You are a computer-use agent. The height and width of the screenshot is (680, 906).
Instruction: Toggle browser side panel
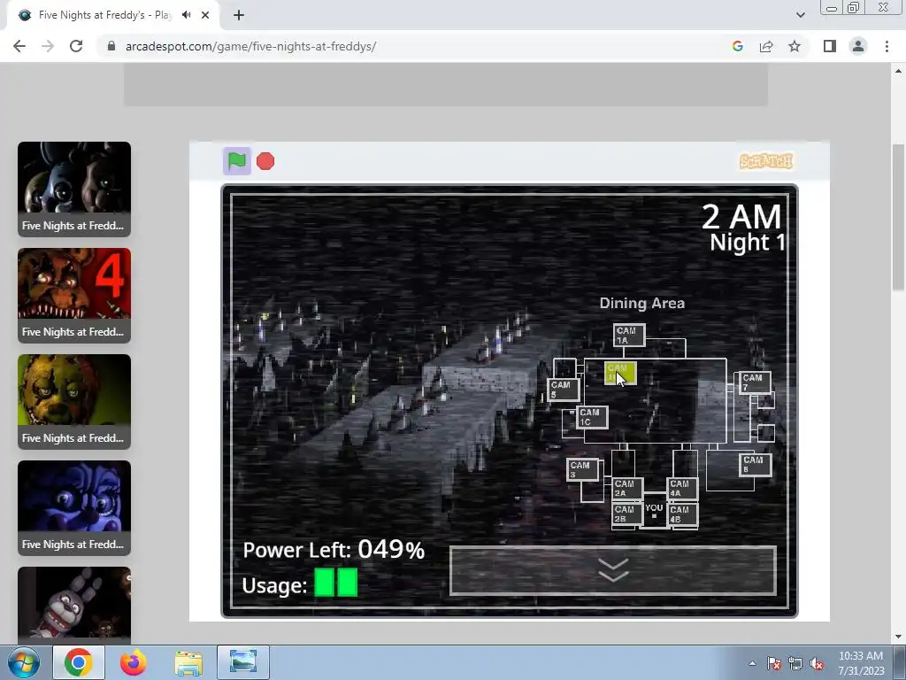click(830, 46)
